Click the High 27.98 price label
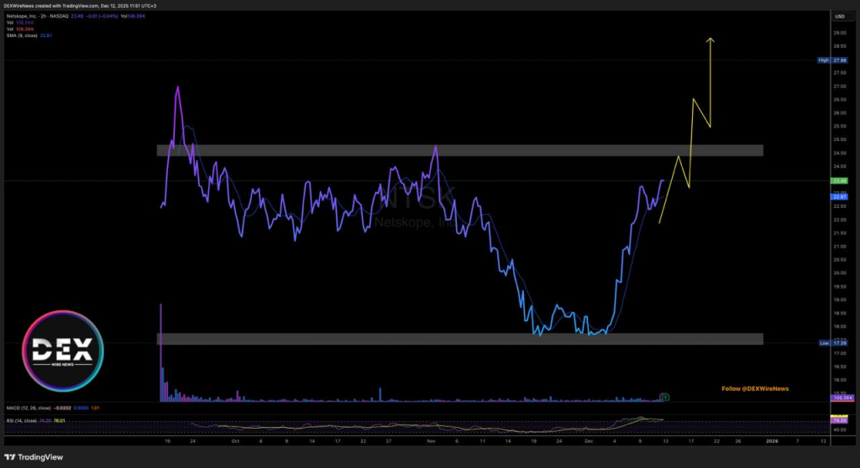Screen dimensions: 860x468 click(x=832, y=60)
